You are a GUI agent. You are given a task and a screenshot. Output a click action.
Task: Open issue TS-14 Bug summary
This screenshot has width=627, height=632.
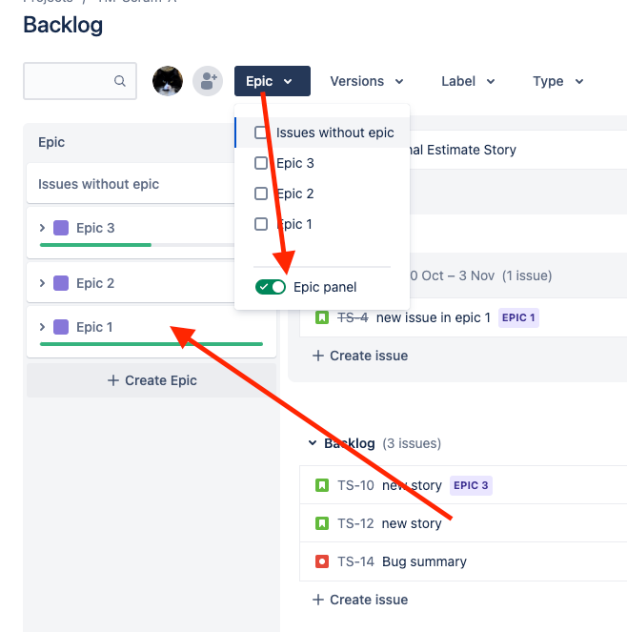coord(463,561)
